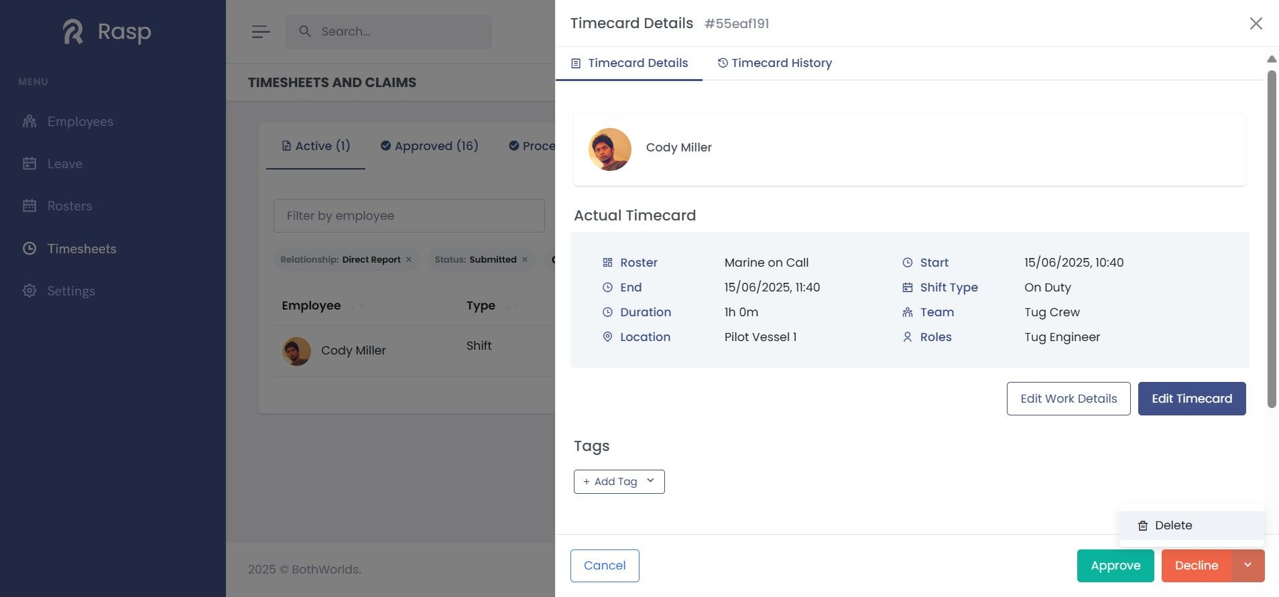Click the Edit Timecard button
This screenshot has height=597, width=1279.
pos(1191,399)
